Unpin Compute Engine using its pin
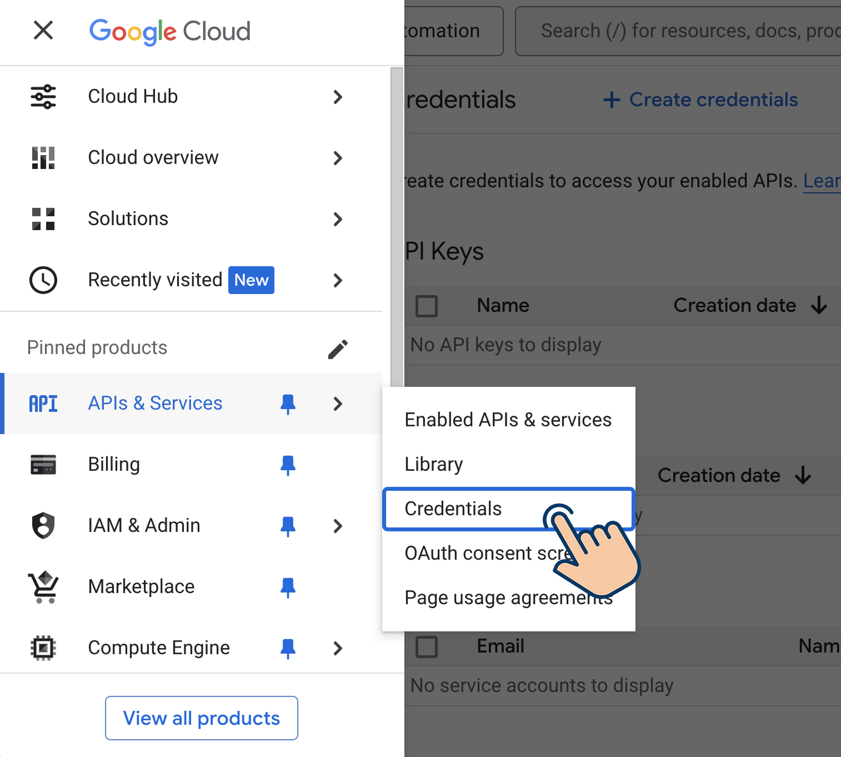The image size is (841, 757). pos(288,649)
